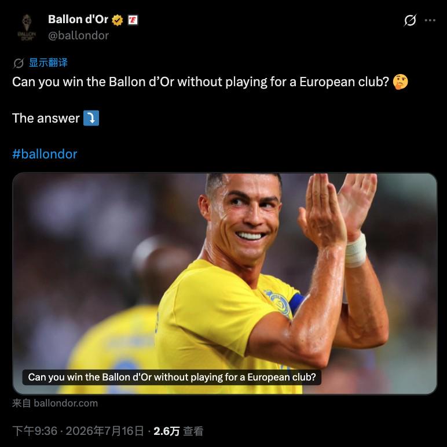Viewport: 447px width, 447px height.
Task: Click the Grok icon beside the translation link
Action: (x=19, y=63)
